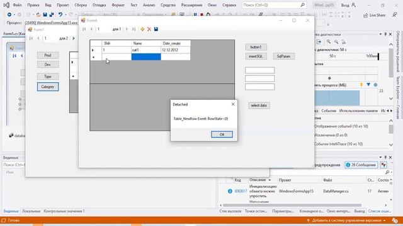
Task: Click the Save All toolbar icon
Action: click(52, 14)
